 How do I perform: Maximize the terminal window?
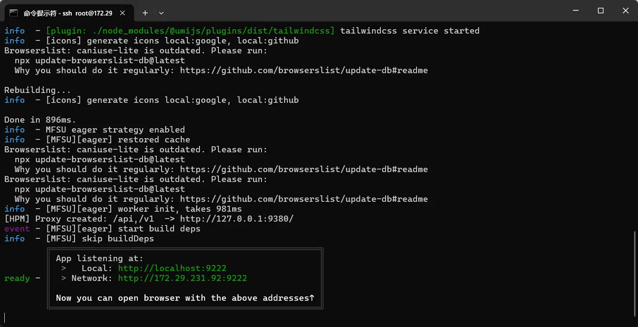click(601, 11)
